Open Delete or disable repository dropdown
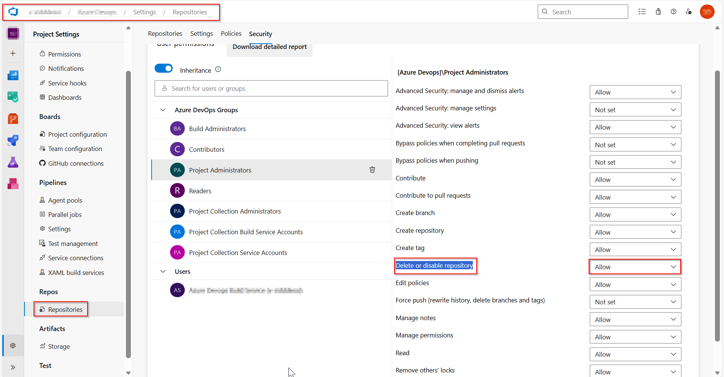Viewport: 724px width, 377px height. [x=635, y=267]
